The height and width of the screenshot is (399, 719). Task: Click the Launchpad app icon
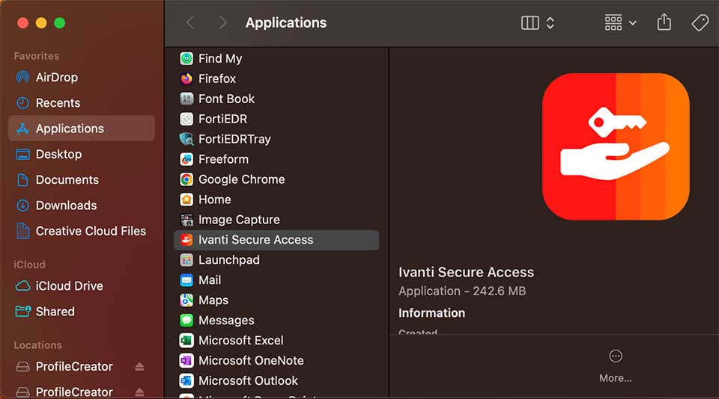[x=186, y=260]
